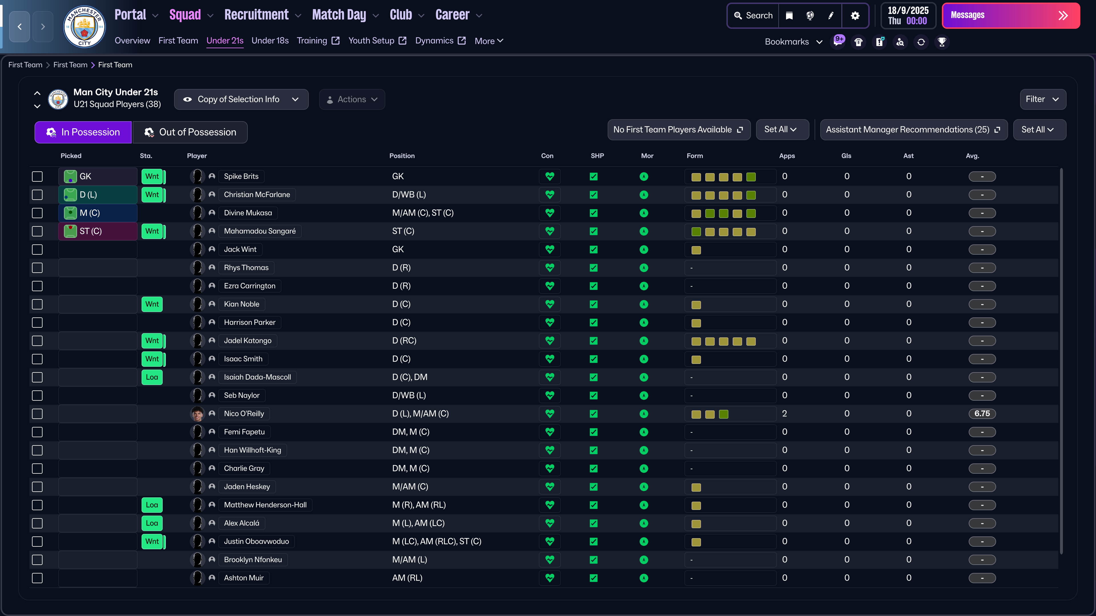Click the circular arrows transfers shortcut icon
The width and height of the screenshot is (1096, 616).
921,42
